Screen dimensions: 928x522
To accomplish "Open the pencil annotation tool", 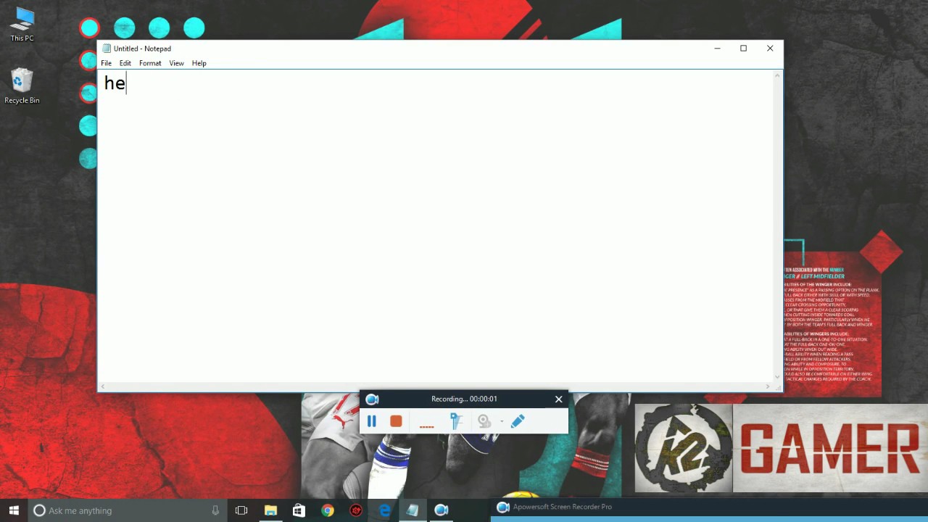I will click(x=518, y=421).
